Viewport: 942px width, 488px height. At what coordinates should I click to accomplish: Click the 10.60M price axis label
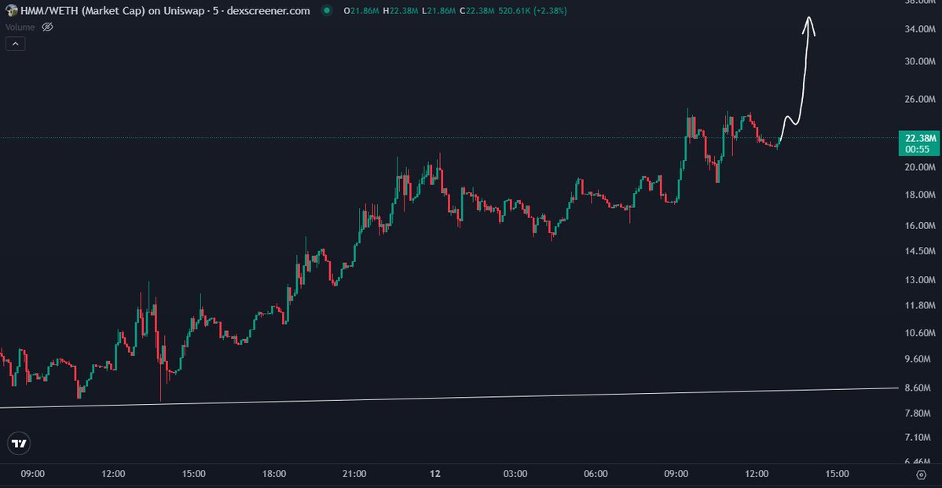(x=920, y=333)
